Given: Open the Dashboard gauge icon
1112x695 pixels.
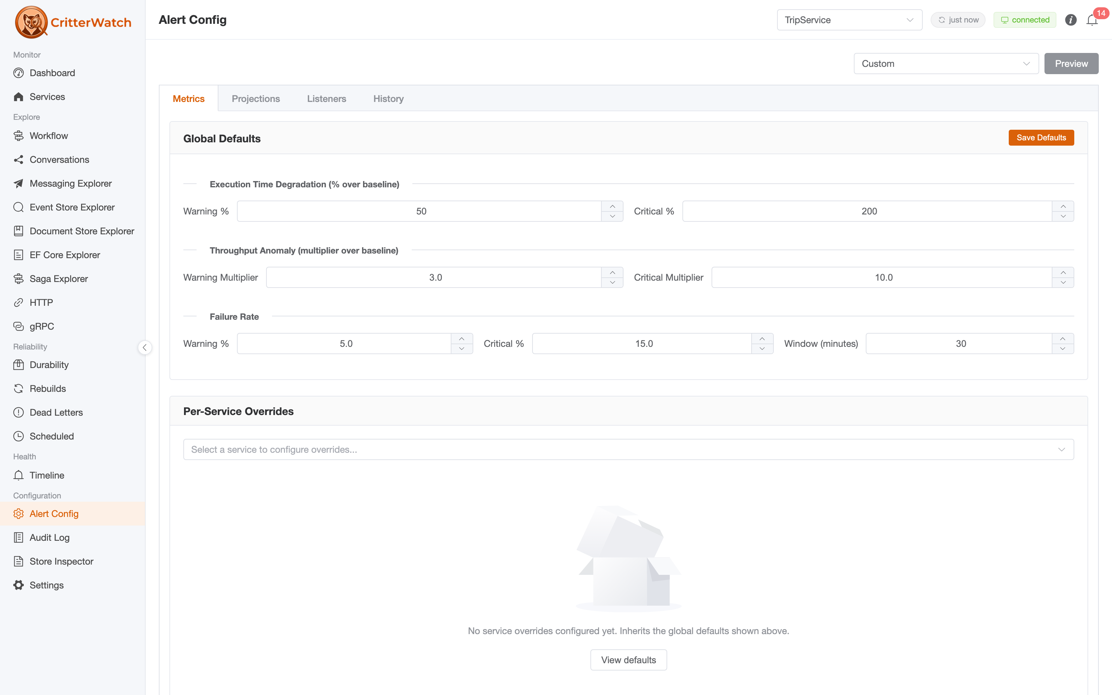Looking at the screenshot, I should click(19, 72).
